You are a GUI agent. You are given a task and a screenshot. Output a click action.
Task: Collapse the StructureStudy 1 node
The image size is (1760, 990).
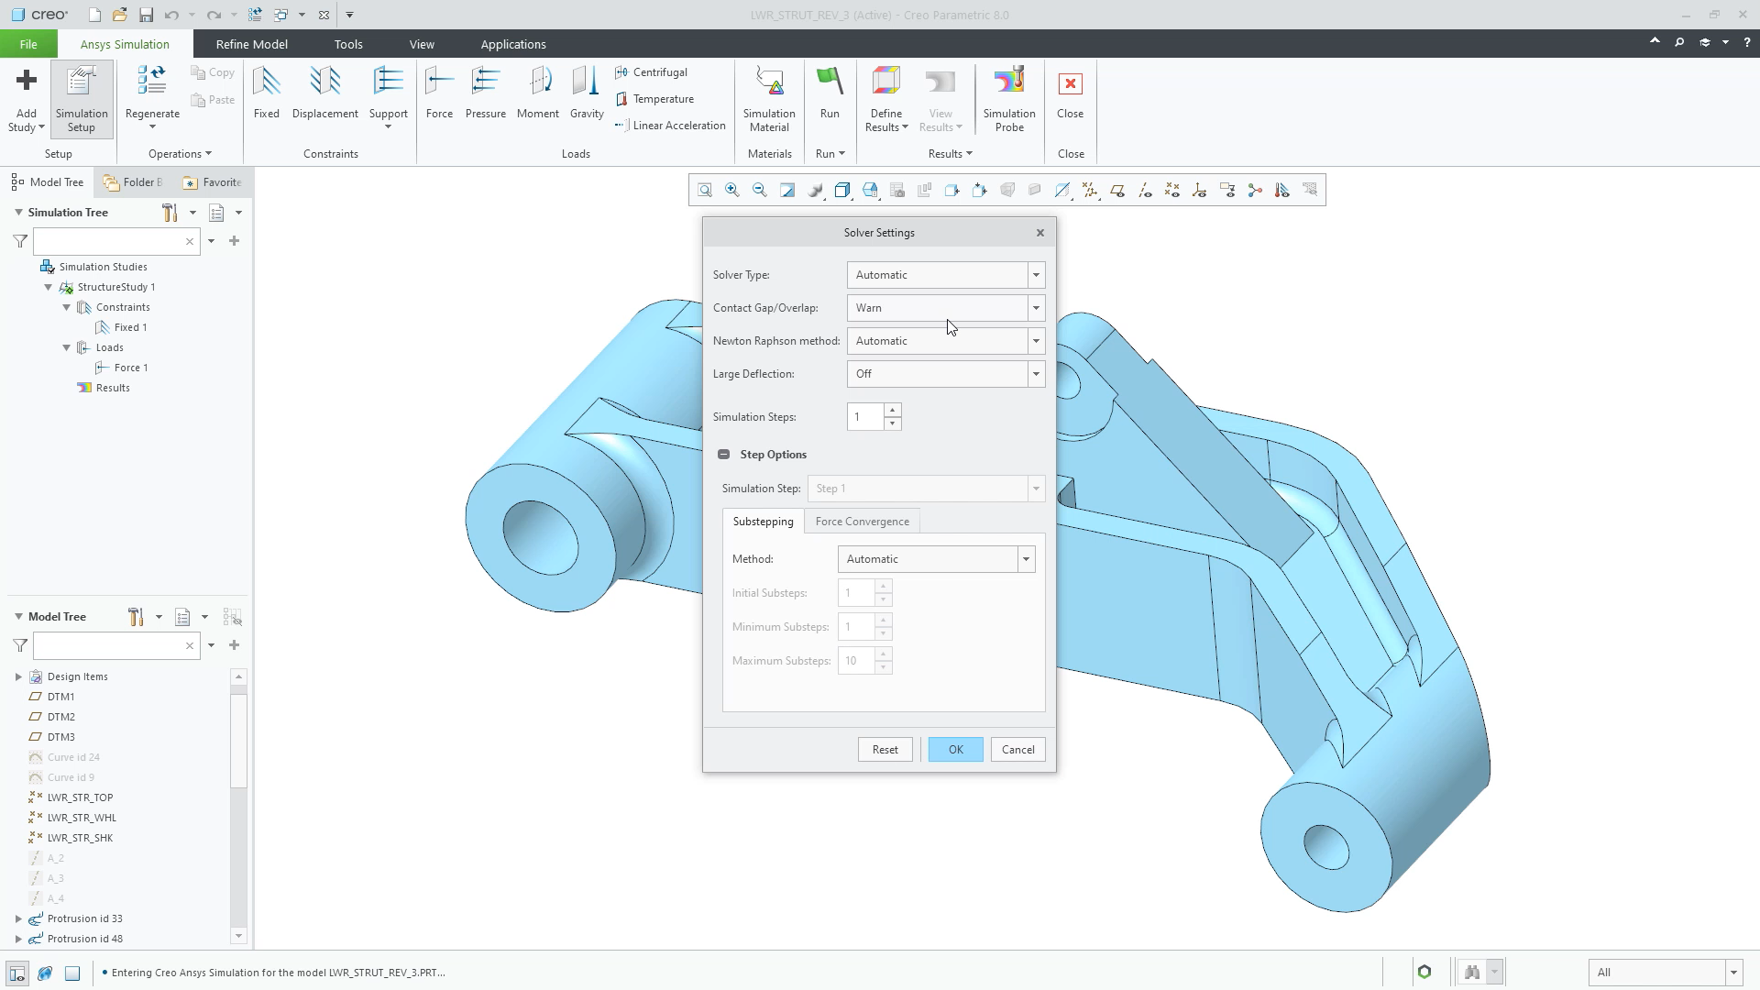point(49,287)
